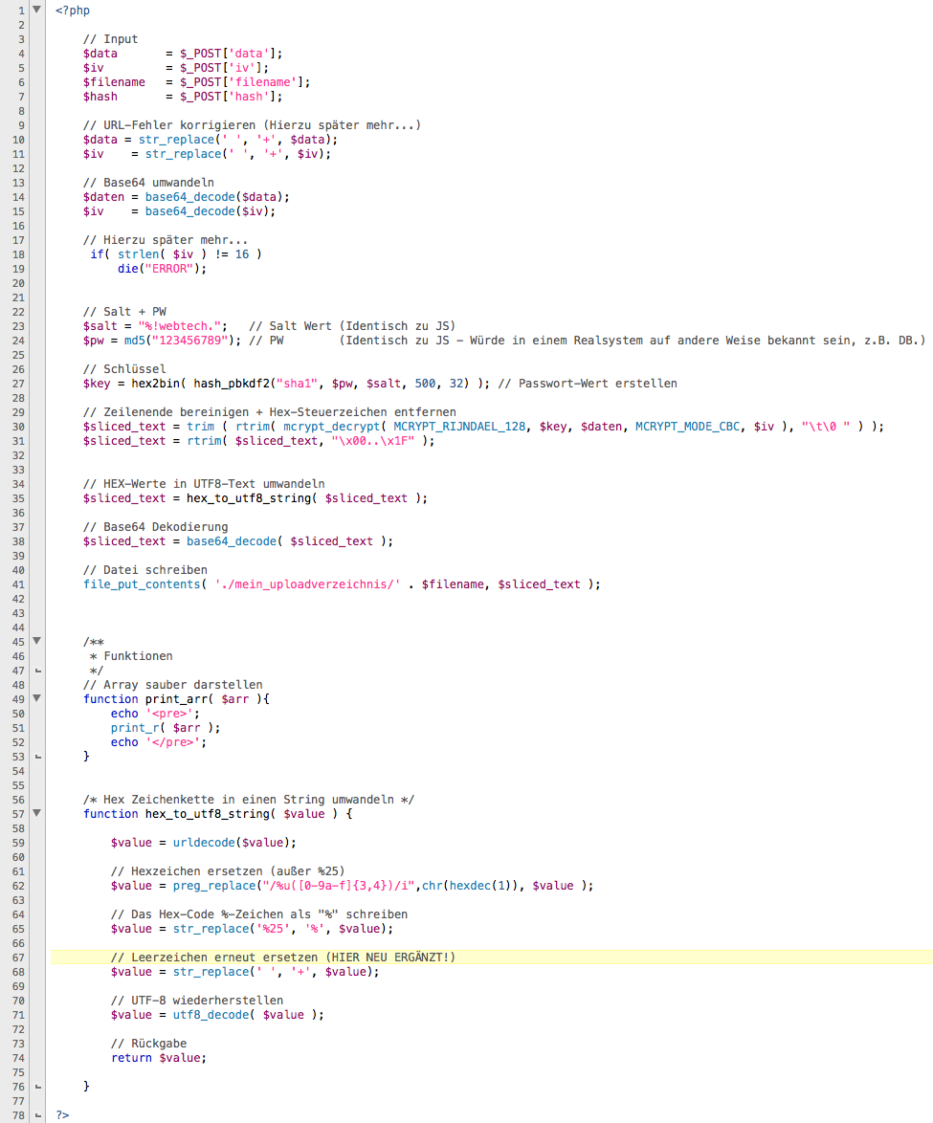This screenshot has width=933, height=1123.
Task: Click the closing ?> tag
Action: click(62, 1115)
